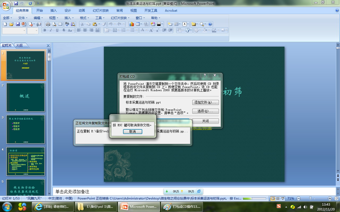Click 添加文件(A)... in the 打包成 CD dialog
This screenshot has height=212, width=340.
click(206, 102)
